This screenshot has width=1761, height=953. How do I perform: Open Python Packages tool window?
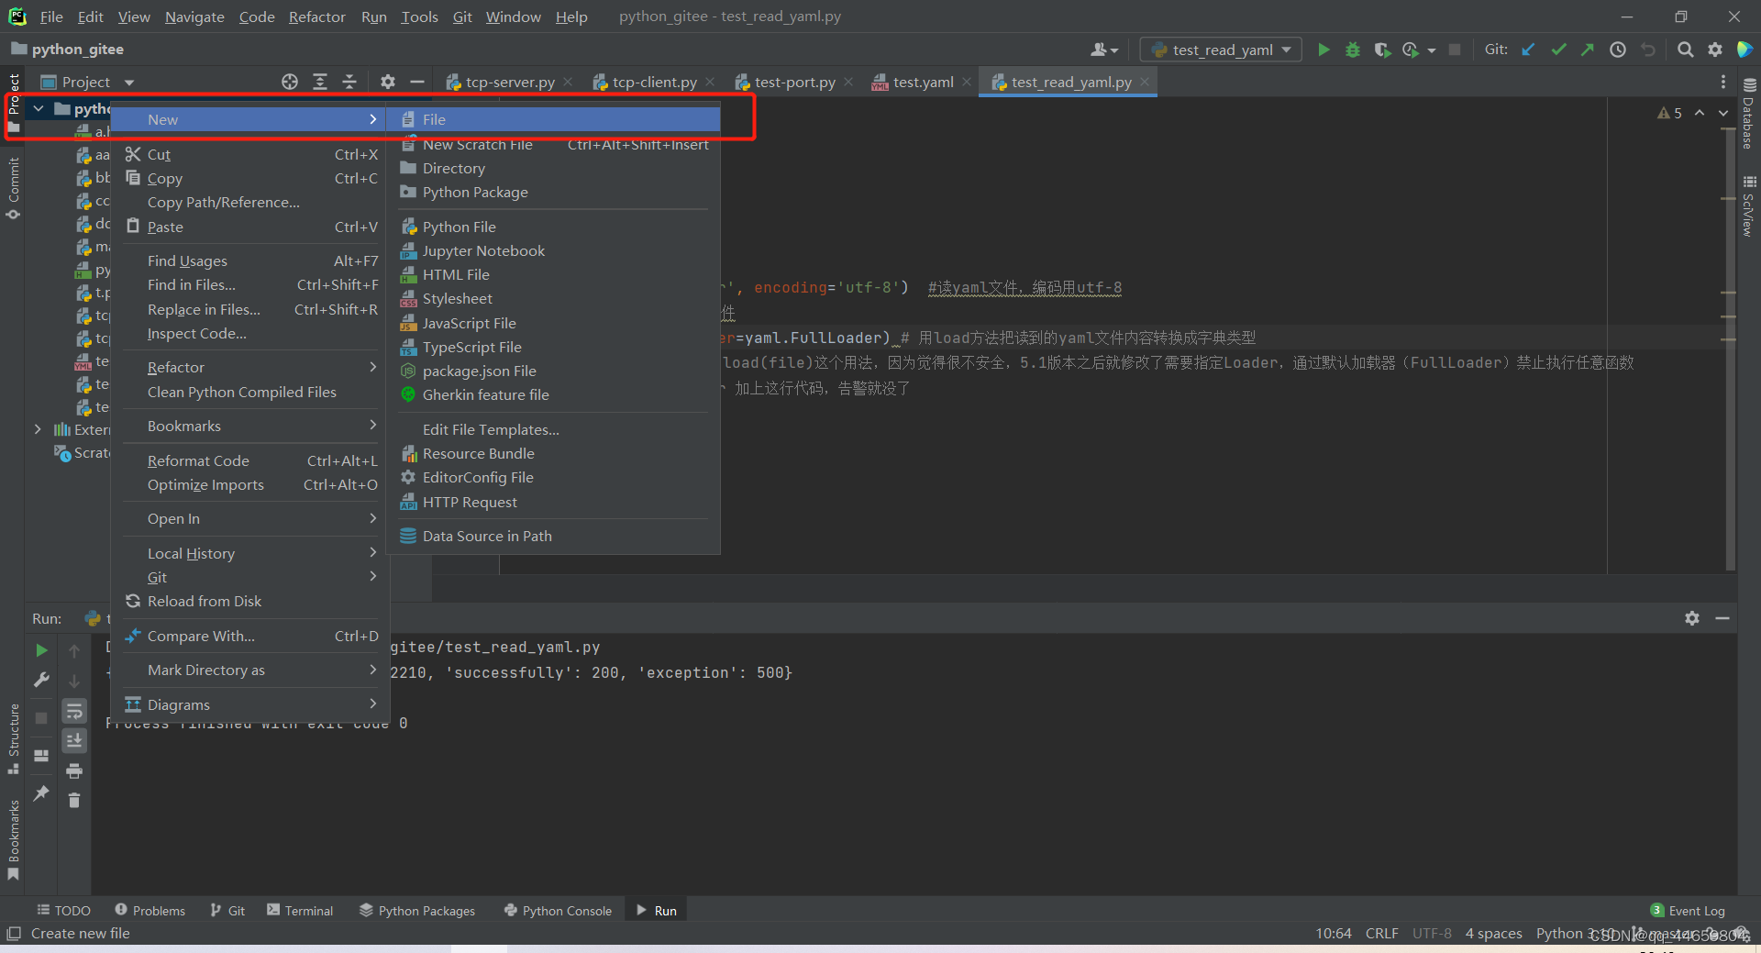click(417, 910)
